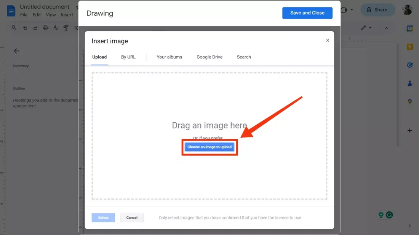Close the Insert image dialog

tap(328, 41)
